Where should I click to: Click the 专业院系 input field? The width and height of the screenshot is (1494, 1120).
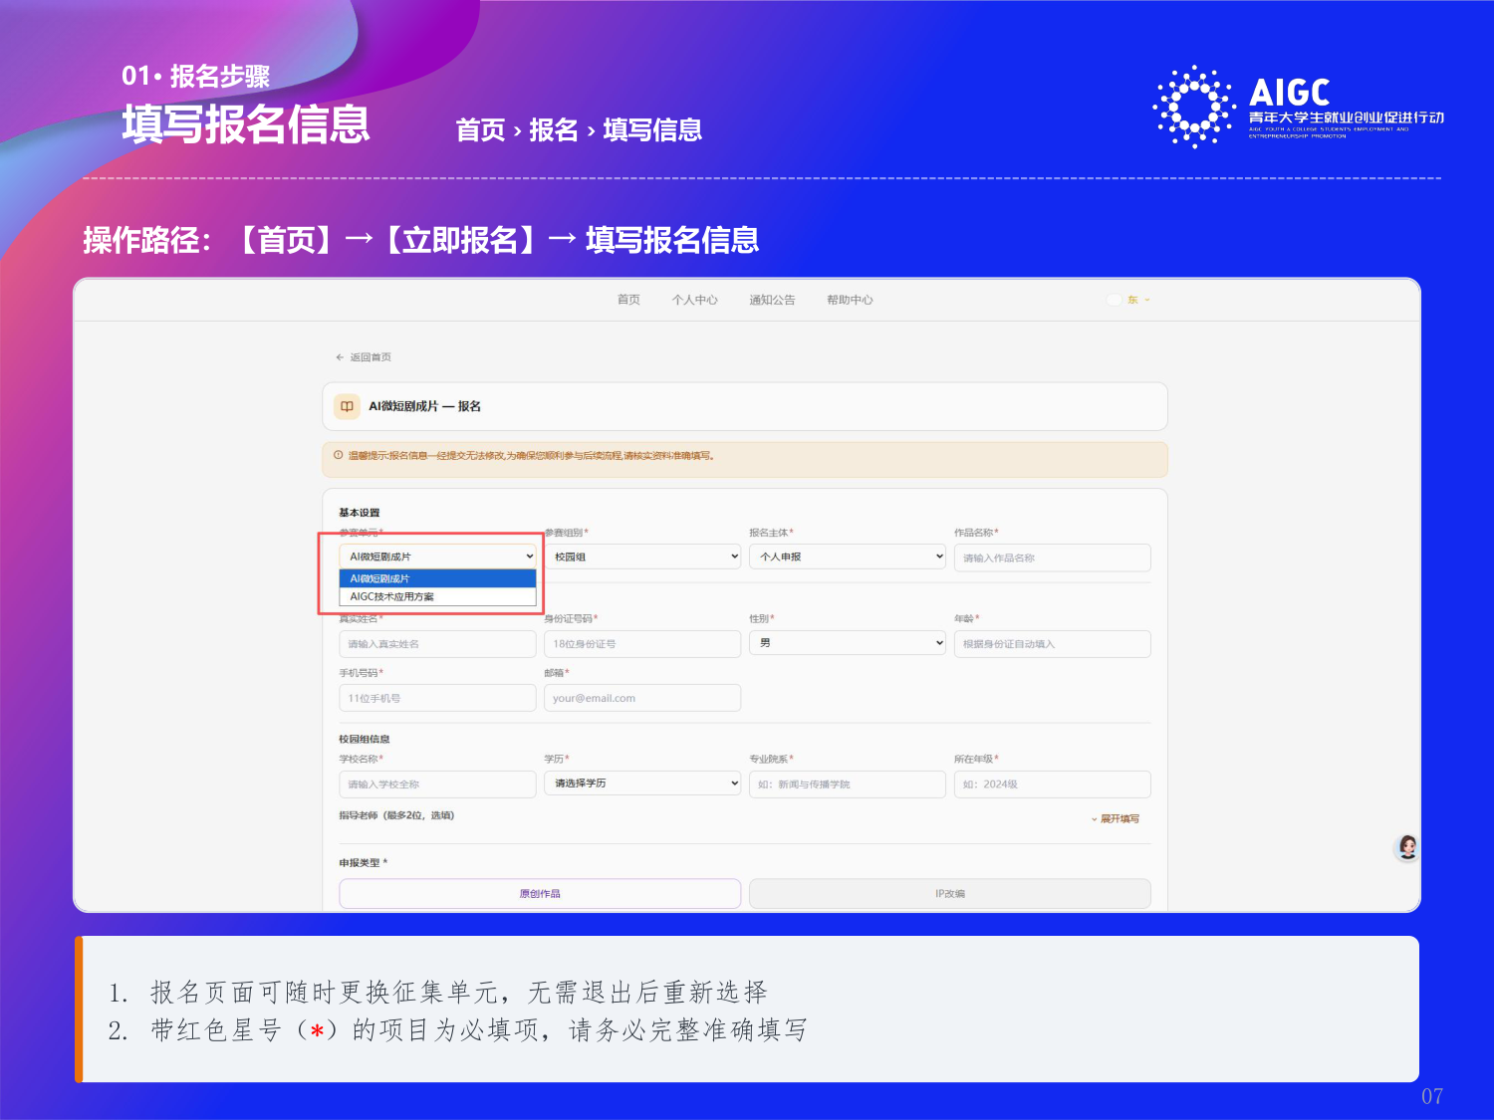coord(848,784)
